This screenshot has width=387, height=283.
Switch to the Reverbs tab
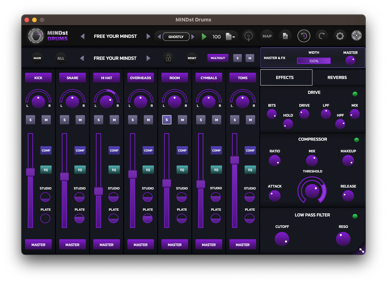coord(337,77)
